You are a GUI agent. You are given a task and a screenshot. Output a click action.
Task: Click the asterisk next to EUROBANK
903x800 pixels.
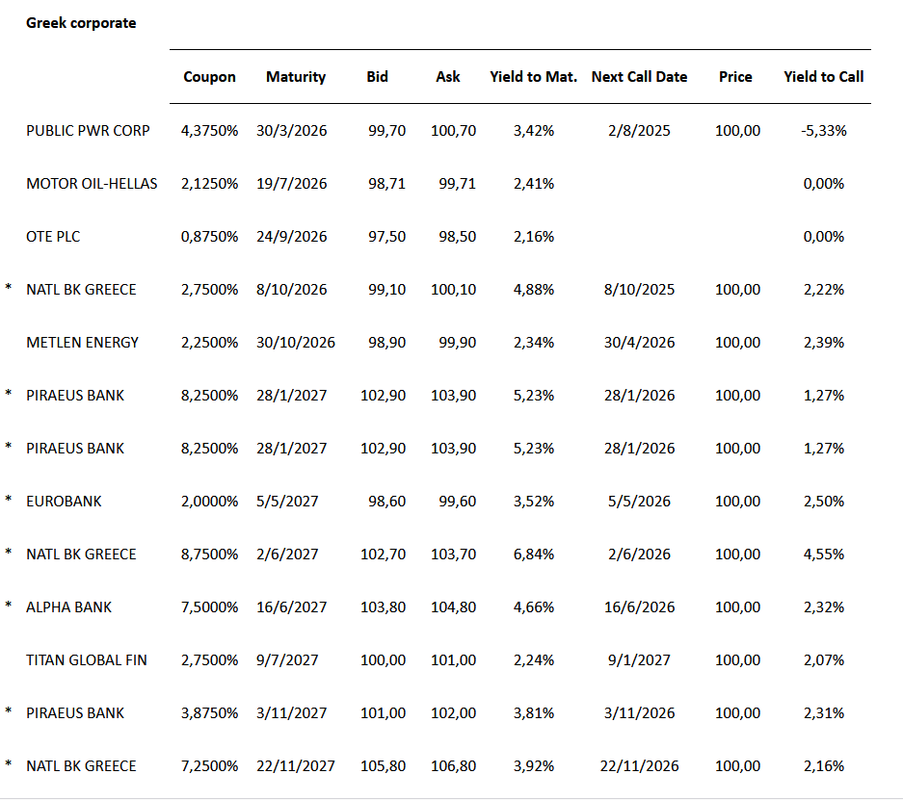coord(9,502)
